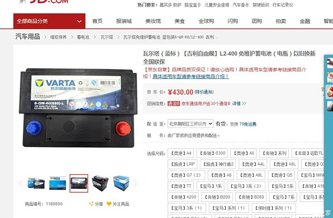333x218 pixels.
Task: Click the heart icon to follow product
Action: 109,204
